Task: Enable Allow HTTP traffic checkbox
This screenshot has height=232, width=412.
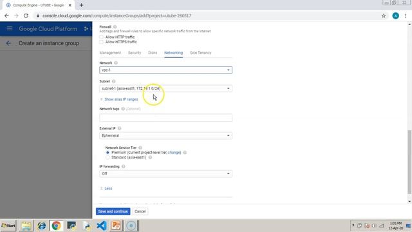Action: (102, 37)
